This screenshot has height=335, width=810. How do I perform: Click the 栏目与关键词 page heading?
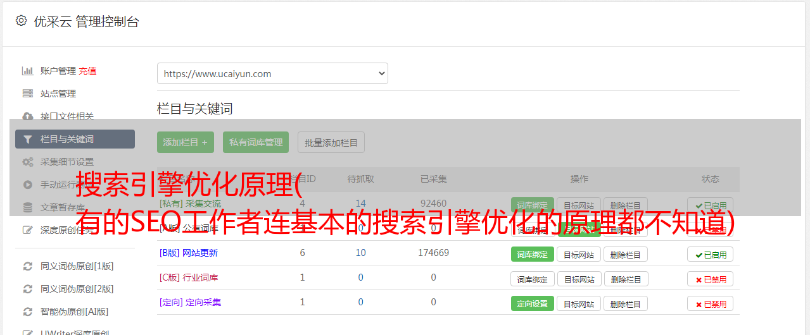coord(195,109)
